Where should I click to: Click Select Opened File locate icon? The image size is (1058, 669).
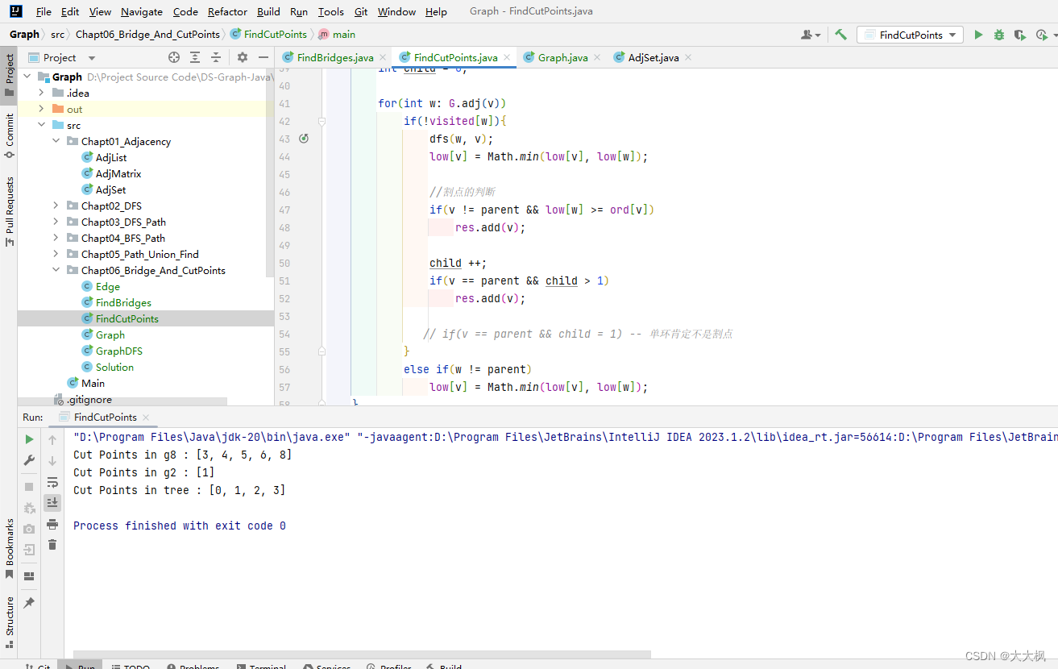(x=174, y=57)
